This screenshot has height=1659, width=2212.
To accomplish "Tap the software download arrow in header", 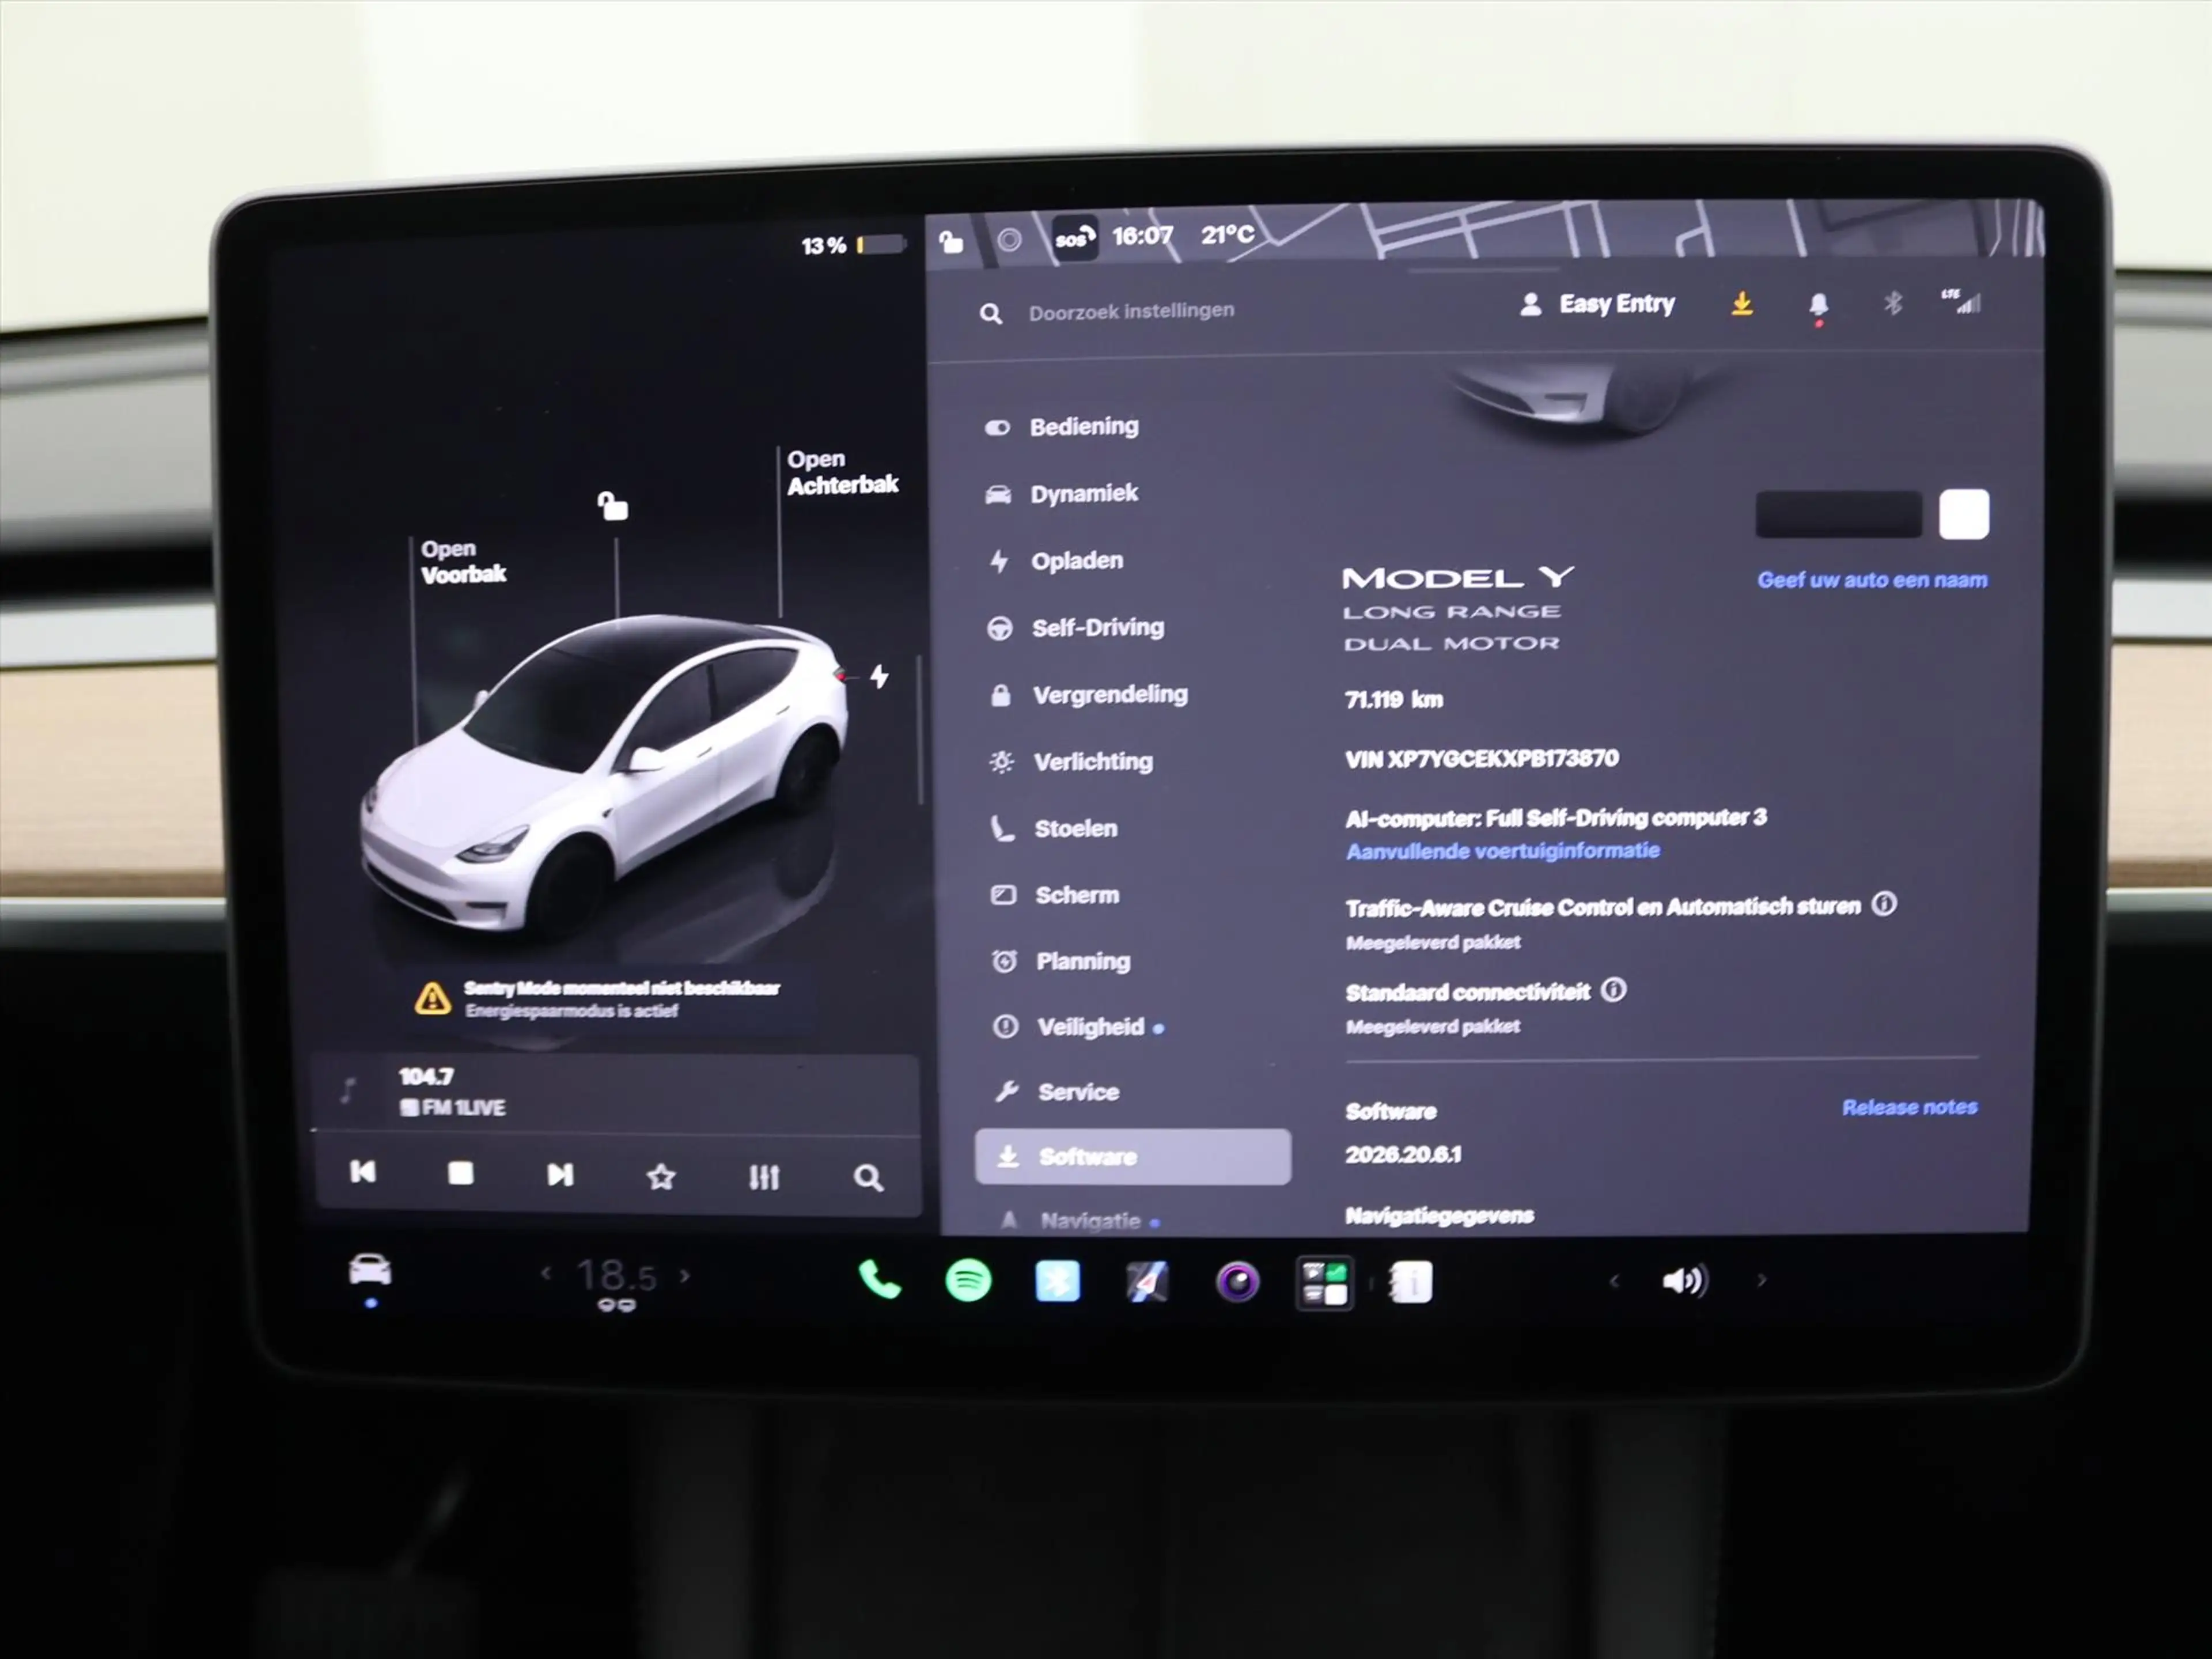I will pyautogui.click(x=1742, y=303).
